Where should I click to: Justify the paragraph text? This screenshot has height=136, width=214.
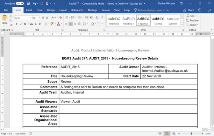pyautogui.click(x=79, y=24)
